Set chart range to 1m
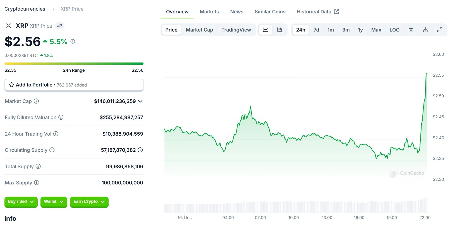This screenshot has height=226, width=469. 331,30
